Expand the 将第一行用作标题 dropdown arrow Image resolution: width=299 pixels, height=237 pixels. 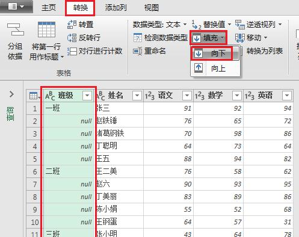tap(62, 57)
